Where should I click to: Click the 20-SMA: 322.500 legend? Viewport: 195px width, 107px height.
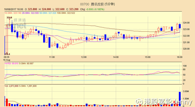coord(30,13)
